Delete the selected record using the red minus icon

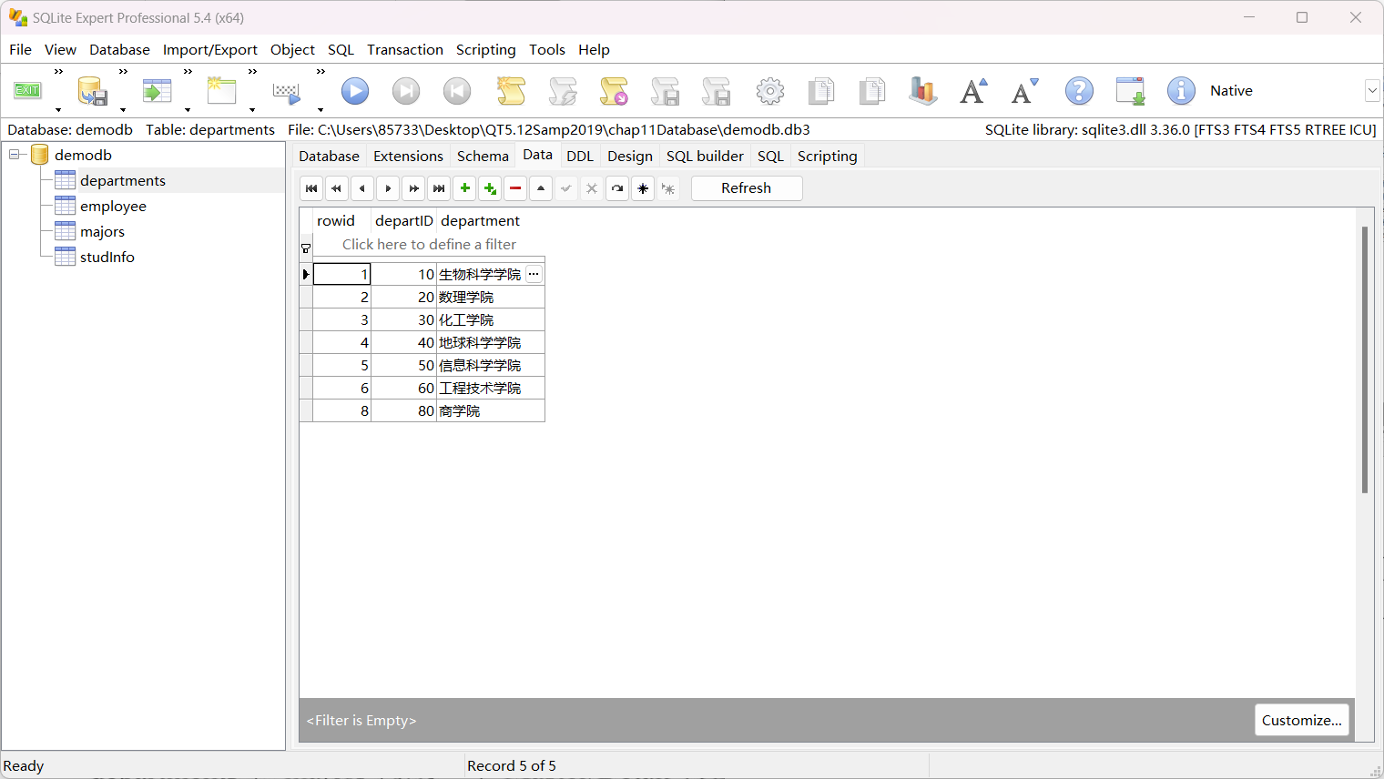click(x=515, y=188)
